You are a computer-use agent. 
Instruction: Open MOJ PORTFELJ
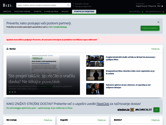(x=135, y=12)
